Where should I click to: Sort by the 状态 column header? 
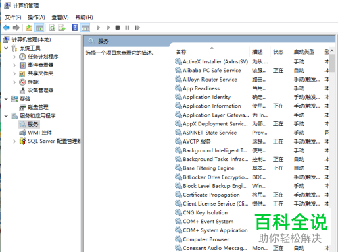278,52
